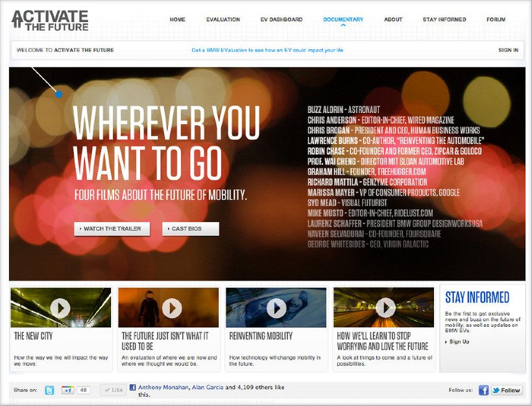Open EV Dashboard in navigation
The image size is (532, 406).
coord(282,19)
